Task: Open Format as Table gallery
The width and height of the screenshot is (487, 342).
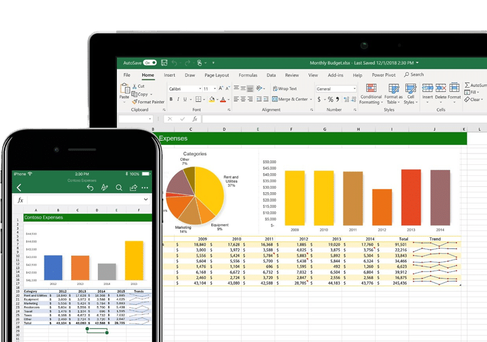Action: coord(393,94)
